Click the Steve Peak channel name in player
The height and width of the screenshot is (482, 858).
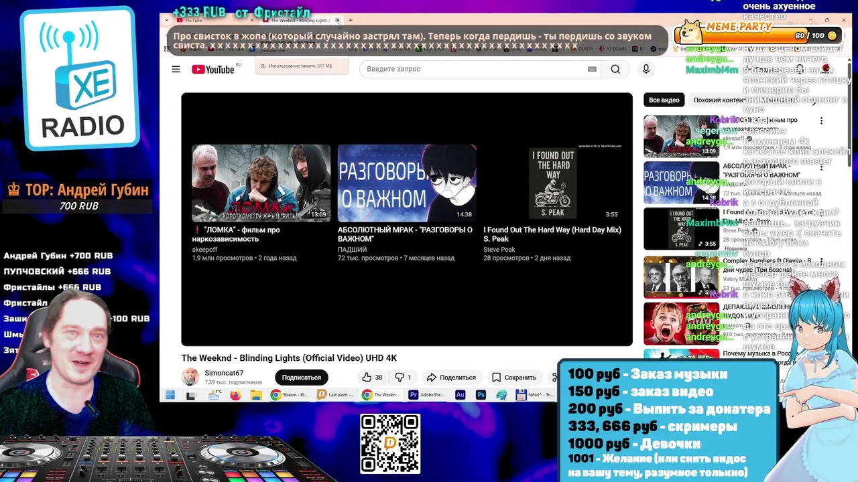[x=499, y=250]
